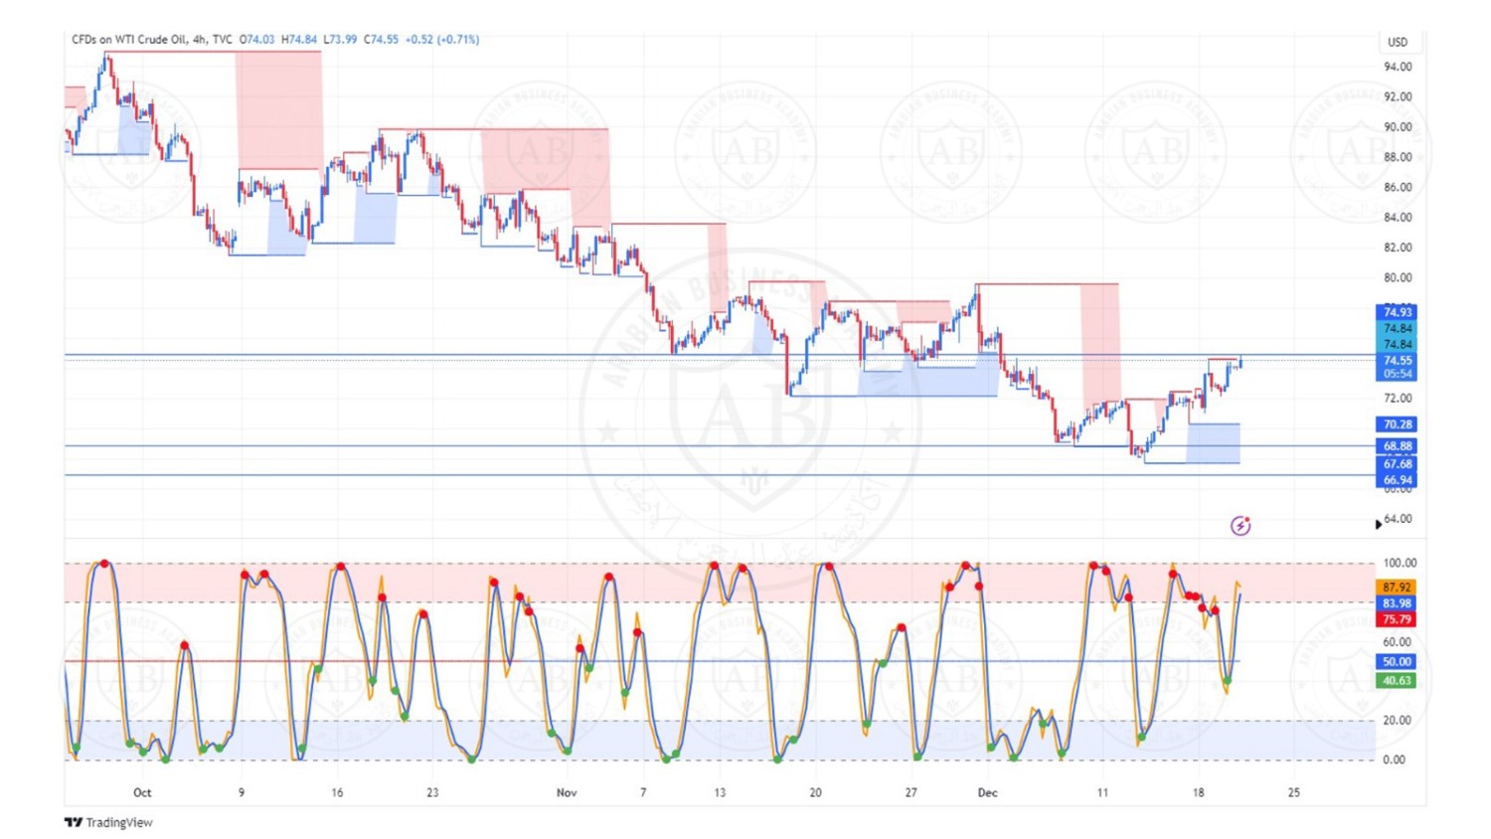This screenshot has width=1491, height=839.
Task: Click the 16 date label on time axis
Action: pos(337,792)
